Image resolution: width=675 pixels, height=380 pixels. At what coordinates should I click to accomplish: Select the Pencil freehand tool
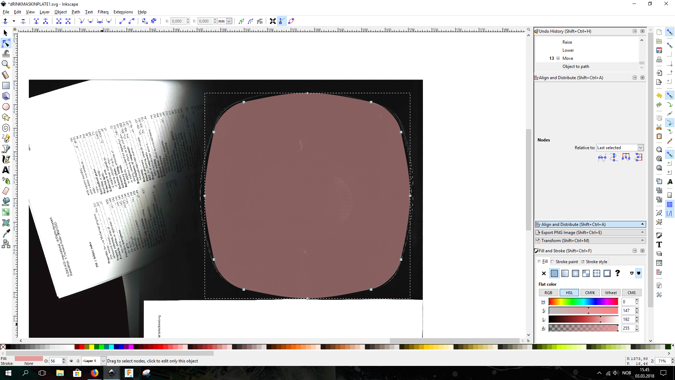coord(6,138)
